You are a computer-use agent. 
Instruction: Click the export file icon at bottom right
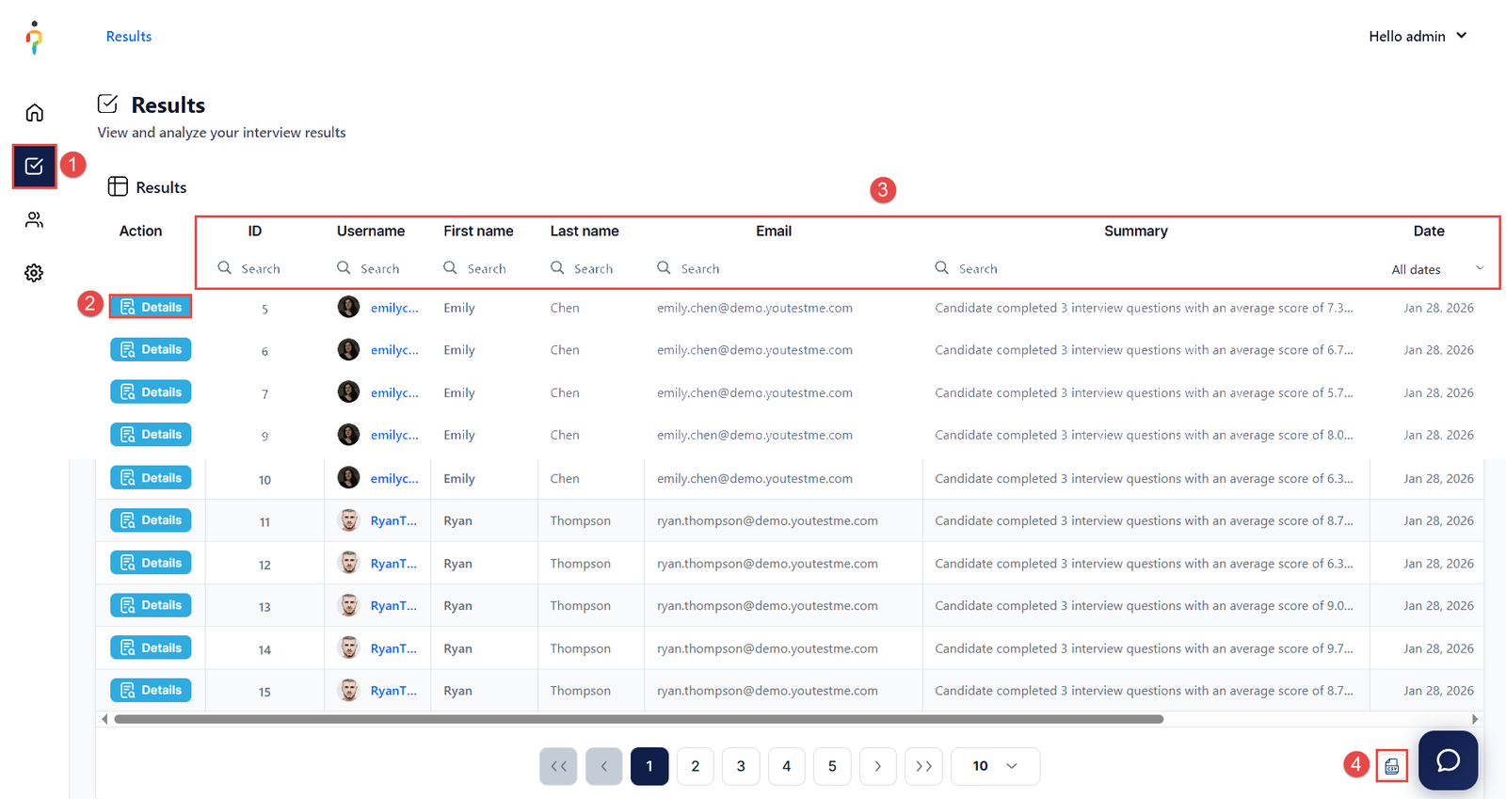(1391, 766)
